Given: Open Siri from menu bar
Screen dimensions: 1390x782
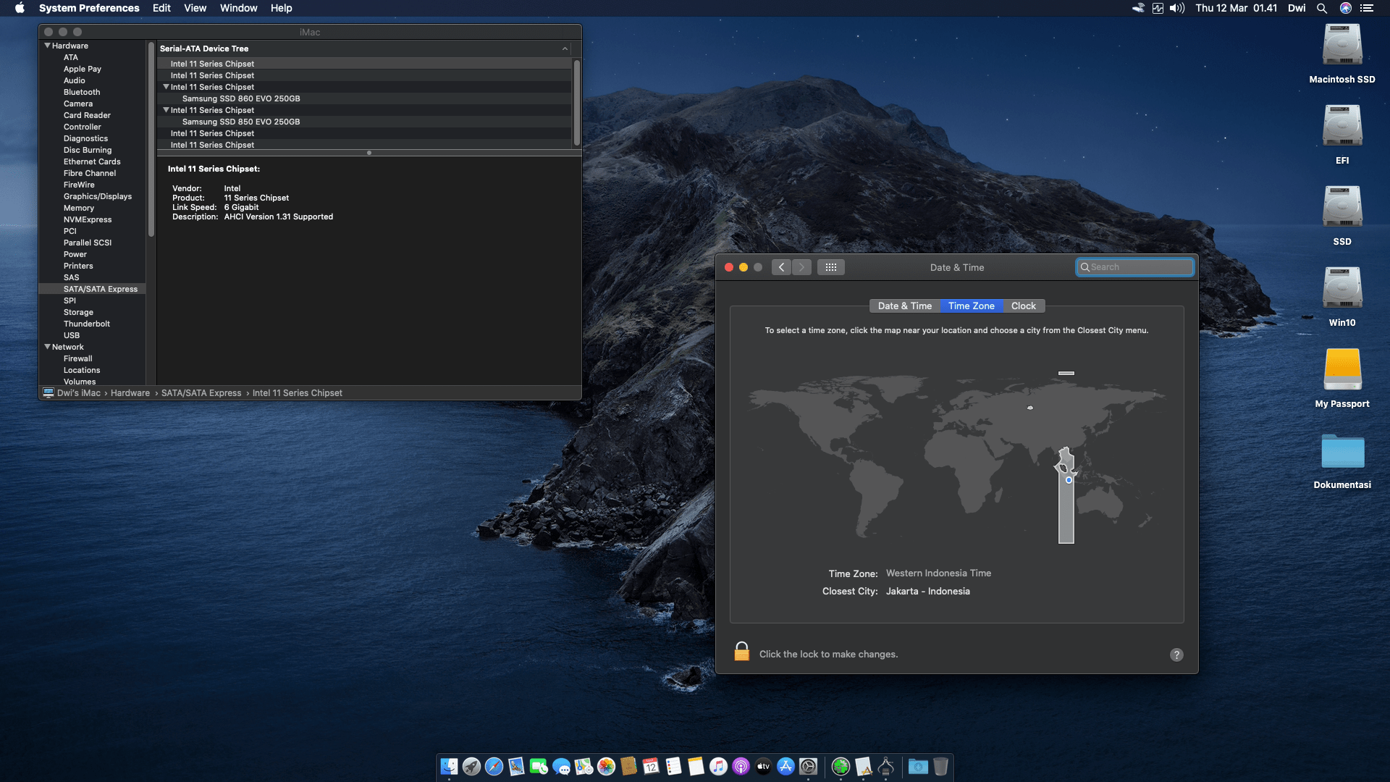Looking at the screenshot, I should point(1345,8).
